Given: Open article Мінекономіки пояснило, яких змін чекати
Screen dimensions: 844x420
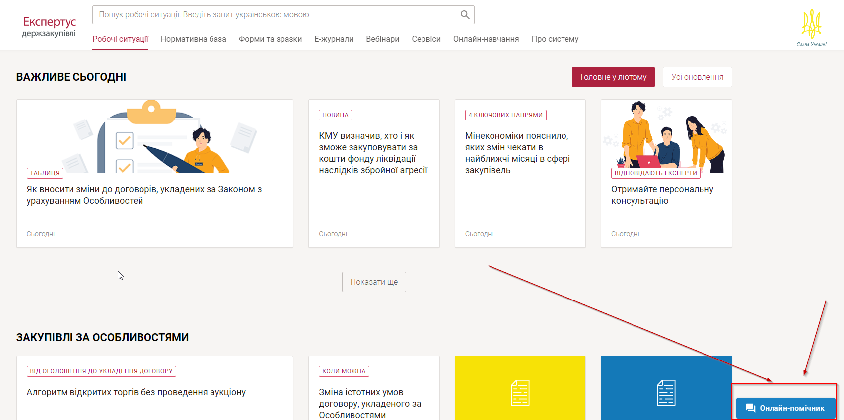Looking at the screenshot, I should click(x=517, y=153).
